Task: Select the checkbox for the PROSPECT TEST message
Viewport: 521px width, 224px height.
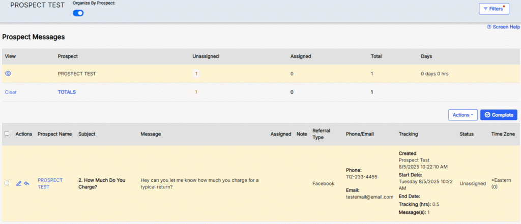Action: coord(7,183)
